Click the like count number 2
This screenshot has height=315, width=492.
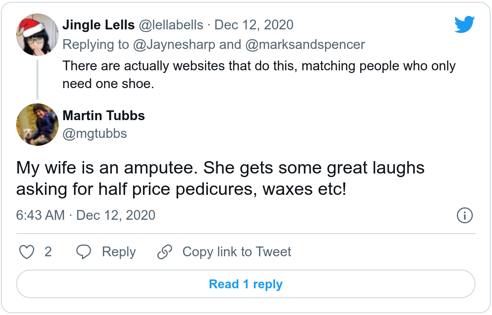[x=48, y=252]
